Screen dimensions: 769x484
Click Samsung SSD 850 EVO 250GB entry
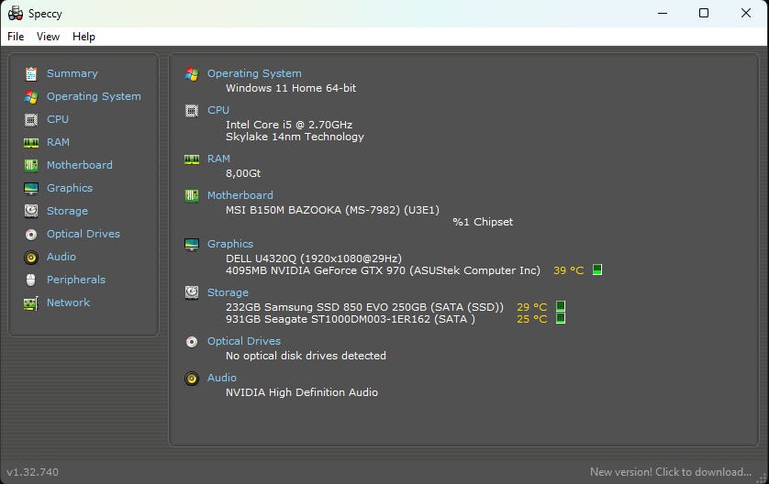coord(364,307)
